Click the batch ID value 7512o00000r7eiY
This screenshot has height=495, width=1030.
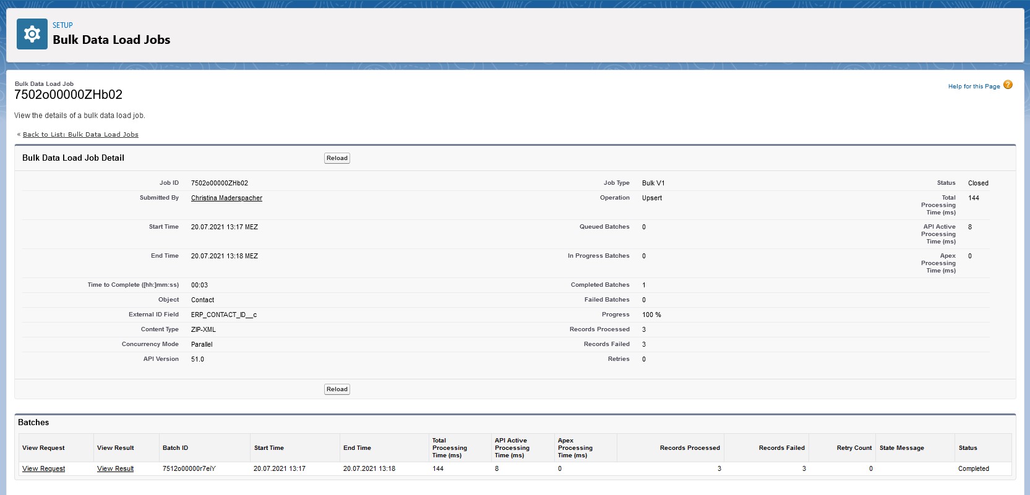pyautogui.click(x=189, y=469)
